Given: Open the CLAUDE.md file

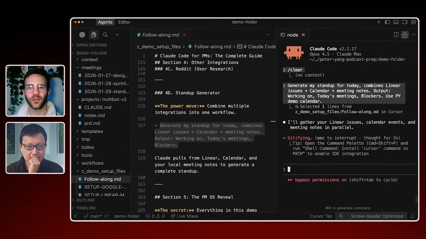Looking at the screenshot, I should pyautogui.click(x=98, y=107).
